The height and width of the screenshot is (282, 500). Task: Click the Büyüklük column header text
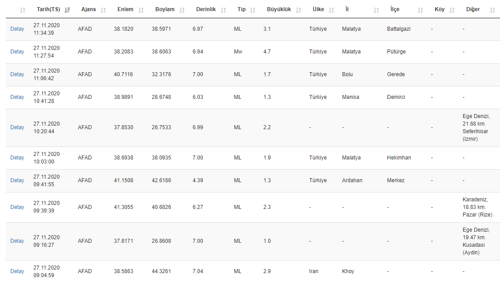click(278, 10)
